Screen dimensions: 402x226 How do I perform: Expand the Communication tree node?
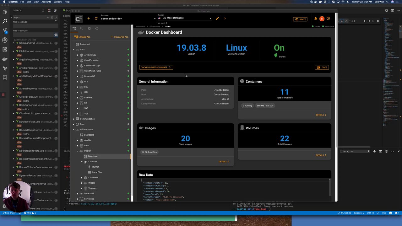(x=74, y=119)
